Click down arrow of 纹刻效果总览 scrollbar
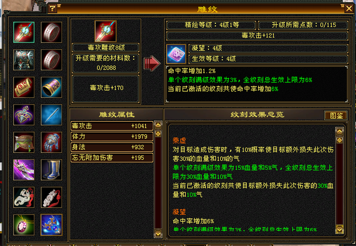 340,229
